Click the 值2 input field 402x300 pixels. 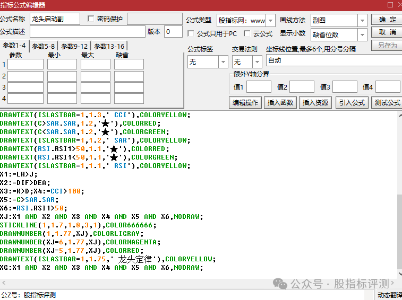coord(302,87)
